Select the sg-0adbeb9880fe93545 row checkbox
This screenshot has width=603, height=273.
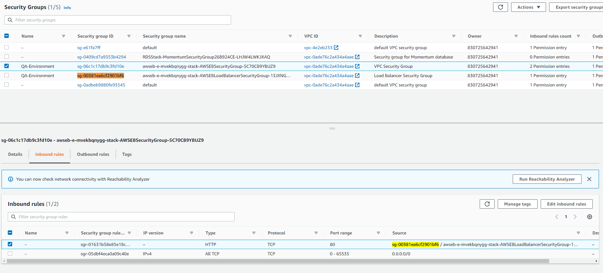pos(7,85)
